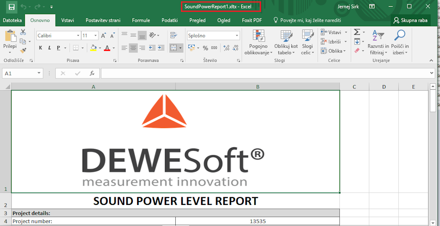The image size is (440, 226).
Task: Switch to the Vstavi ribbon tab
Action: 67,20
